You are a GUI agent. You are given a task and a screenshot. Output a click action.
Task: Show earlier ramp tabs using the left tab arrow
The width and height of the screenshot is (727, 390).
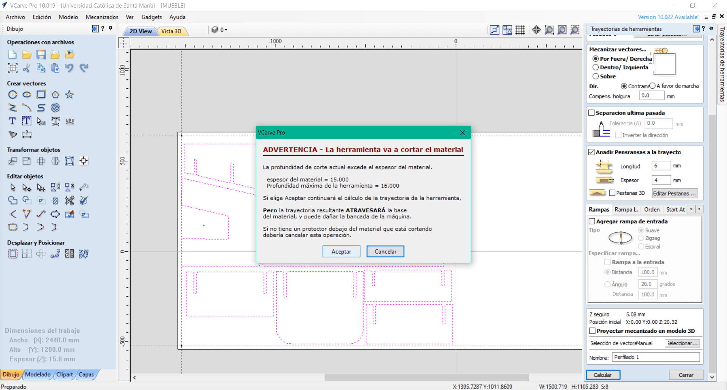[691, 209]
